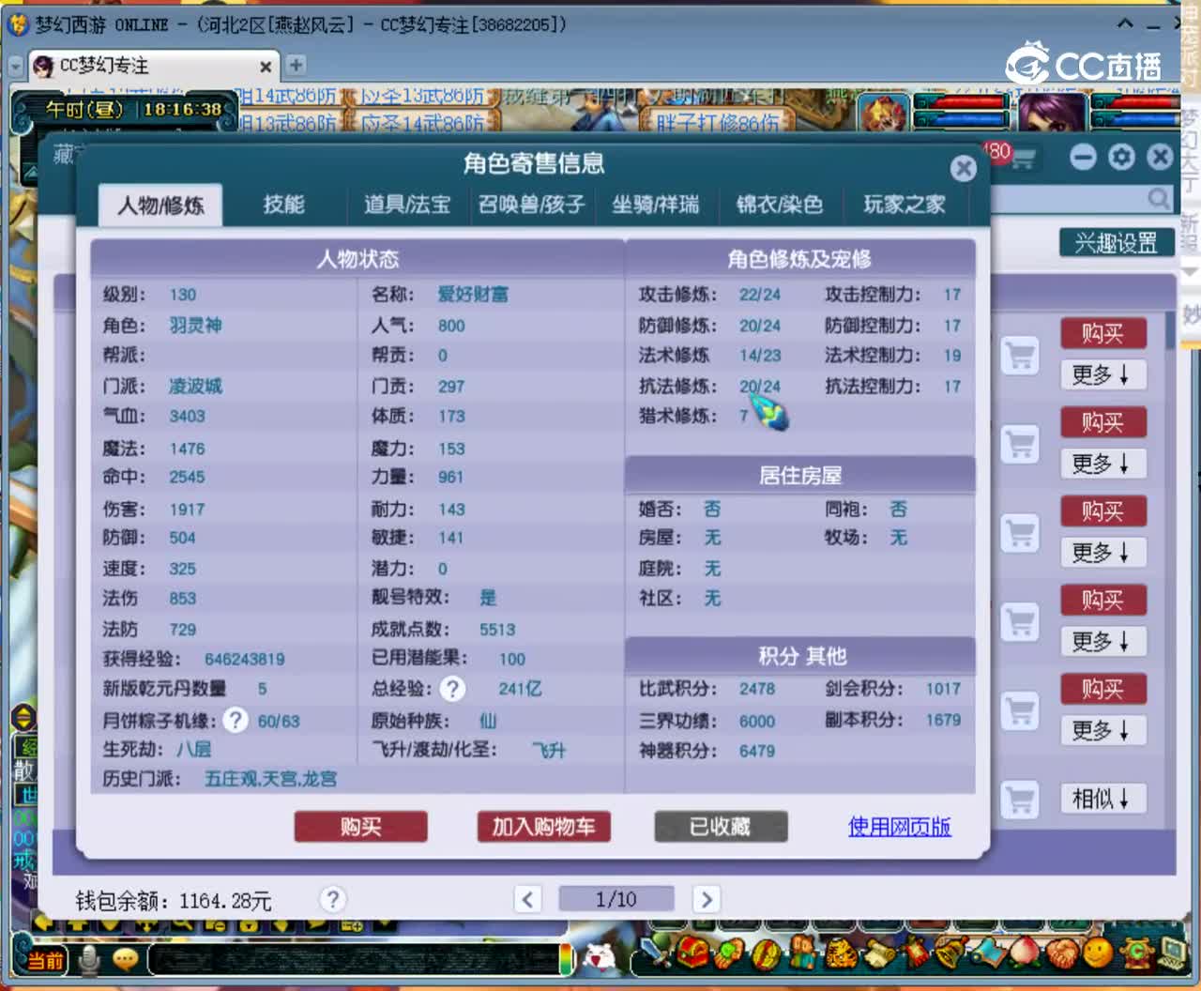Click help icon next to 钱包余额

point(332,899)
